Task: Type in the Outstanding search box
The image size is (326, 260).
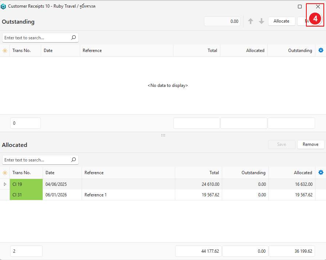Action: tap(36, 38)
